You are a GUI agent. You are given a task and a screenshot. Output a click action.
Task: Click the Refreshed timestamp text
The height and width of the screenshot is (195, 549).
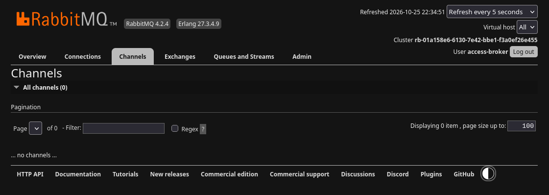click(x=402, y=12)
